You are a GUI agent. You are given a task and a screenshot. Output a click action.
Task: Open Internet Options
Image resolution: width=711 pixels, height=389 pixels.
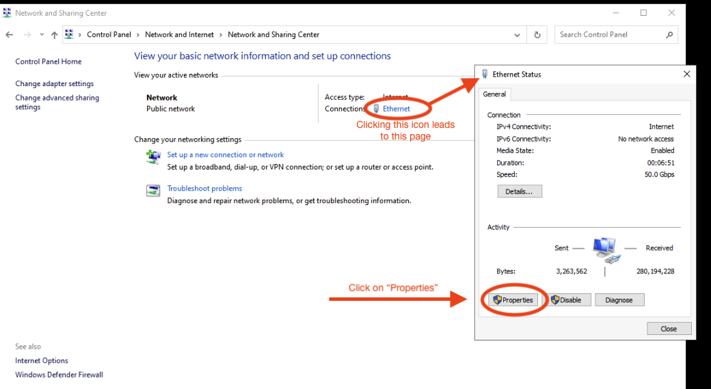42,360
